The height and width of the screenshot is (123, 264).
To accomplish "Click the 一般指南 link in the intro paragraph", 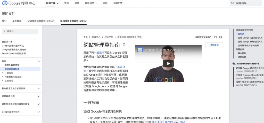I will click(99, 53).
